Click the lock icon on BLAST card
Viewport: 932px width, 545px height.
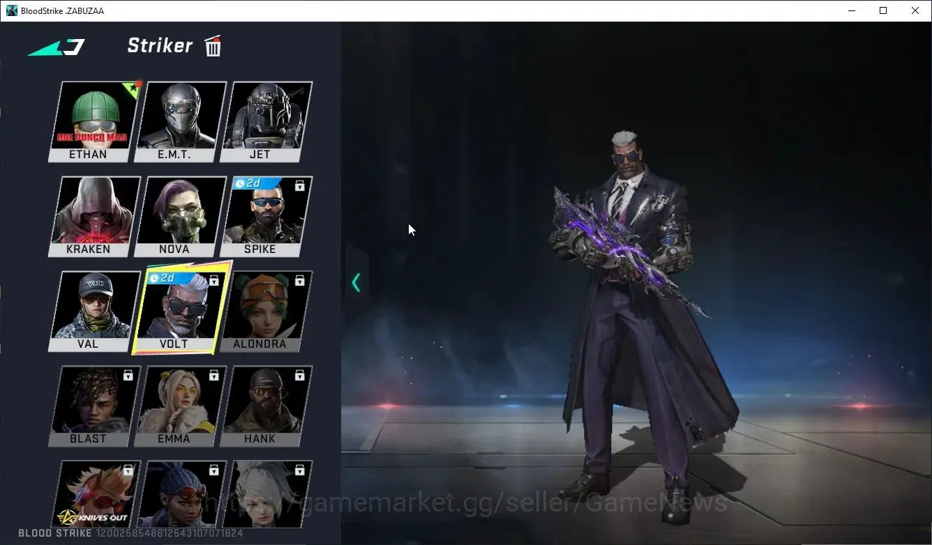128,375
